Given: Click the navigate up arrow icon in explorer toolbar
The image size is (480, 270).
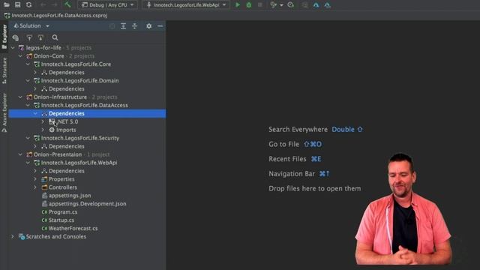Looking at the screenshot, I should [x=29, y=37].
